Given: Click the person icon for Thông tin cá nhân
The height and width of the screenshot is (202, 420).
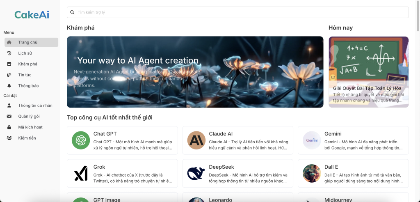Looking at the screenshot, I should tap(9, 106).
